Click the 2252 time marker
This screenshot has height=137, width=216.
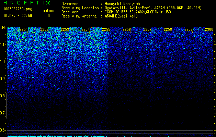click(x=44, y=29)
